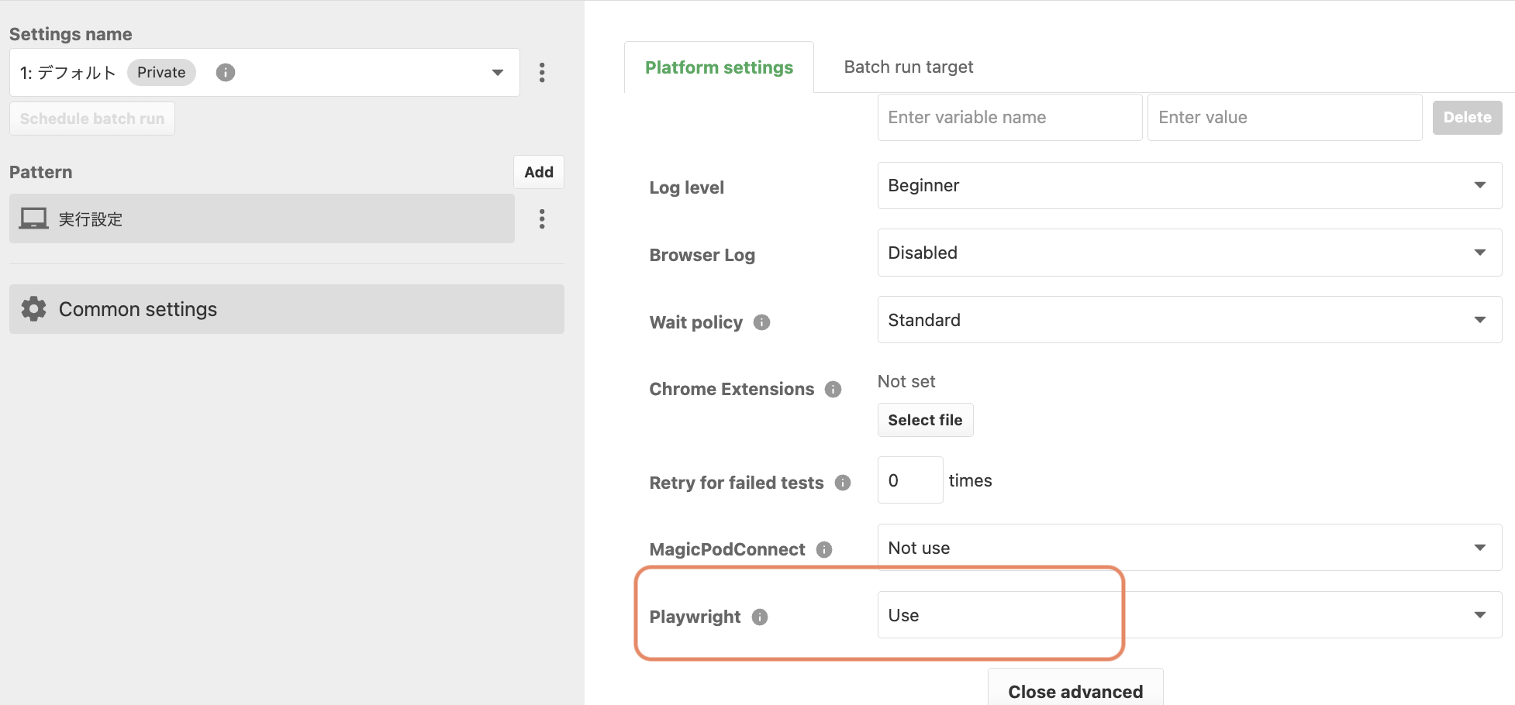The width and height of the screenshot is (1515, 705).
Task: Open three-dot menu for 実行設定 pattern
Action: click(x=542, y=219)
